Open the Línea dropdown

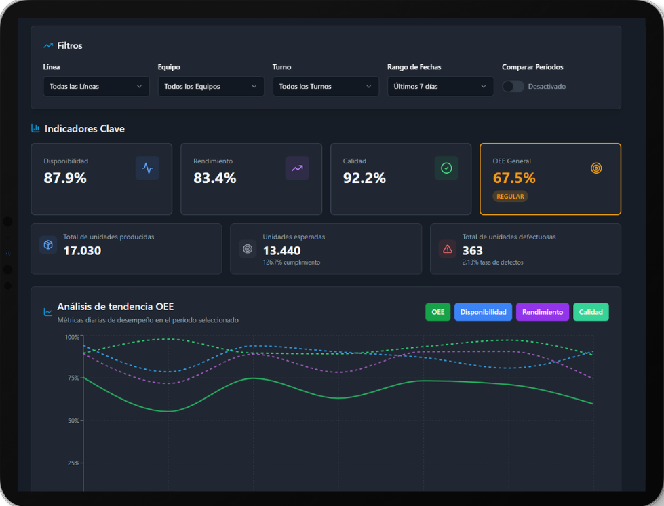(96, 87)
